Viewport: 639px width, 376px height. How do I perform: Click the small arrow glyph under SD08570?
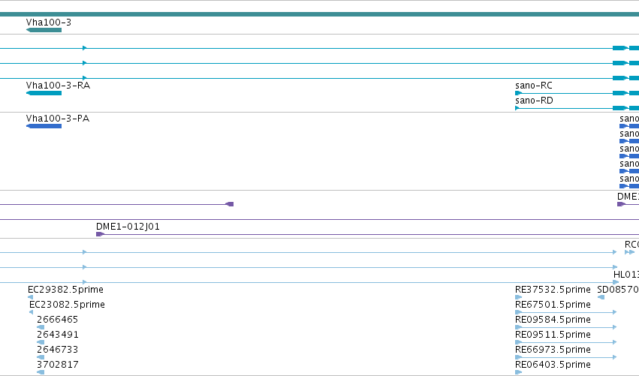click(601, 297)
